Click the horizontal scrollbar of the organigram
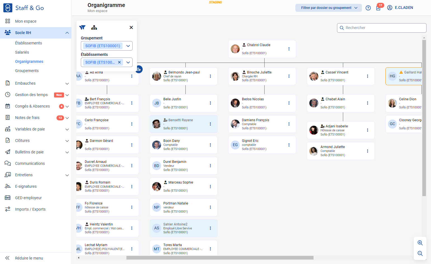The width and height of the screenshot is (431, 264). (x=220, y=258)
